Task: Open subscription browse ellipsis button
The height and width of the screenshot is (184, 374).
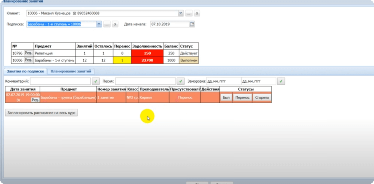Action: [x=107, y=24]
